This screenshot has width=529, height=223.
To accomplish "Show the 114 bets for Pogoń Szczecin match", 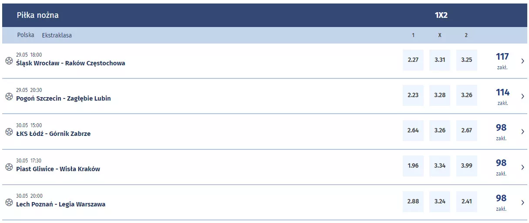I will pos(502,96).
